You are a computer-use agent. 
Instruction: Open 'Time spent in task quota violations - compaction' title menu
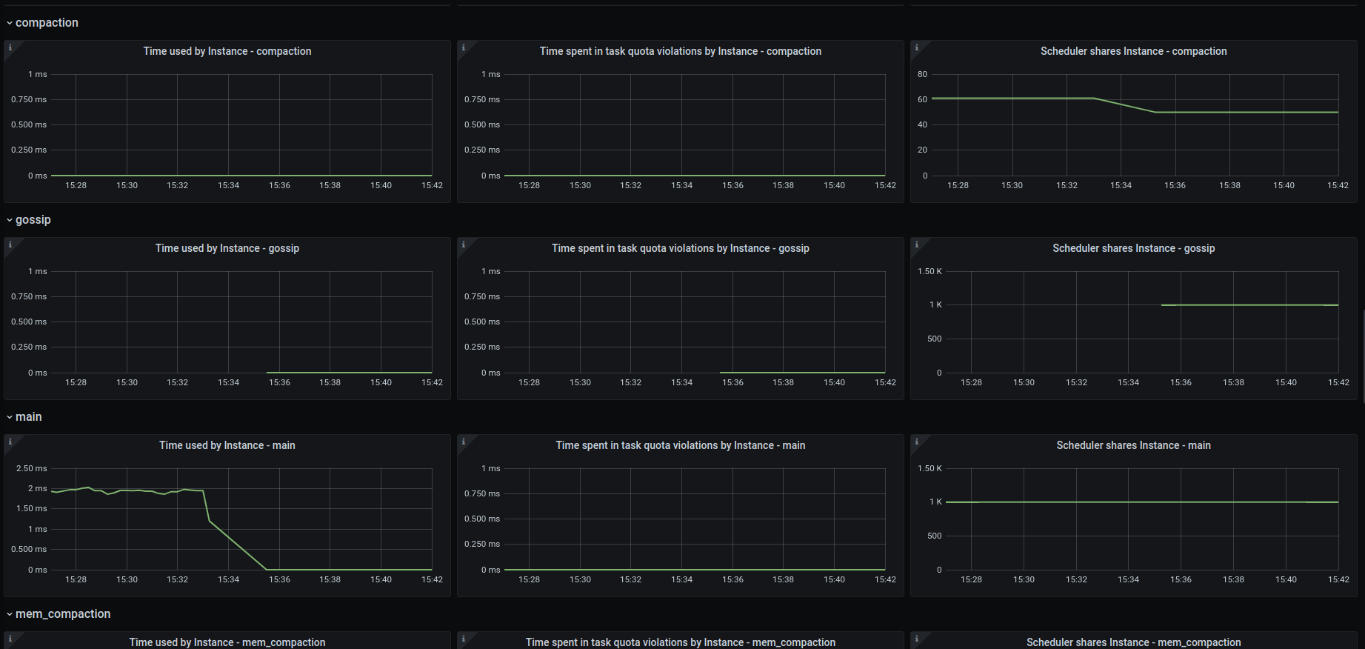(681, 51)
